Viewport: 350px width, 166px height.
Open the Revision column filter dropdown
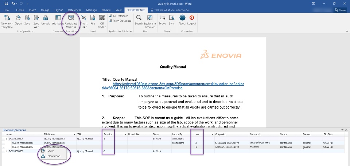coord(125,134)
